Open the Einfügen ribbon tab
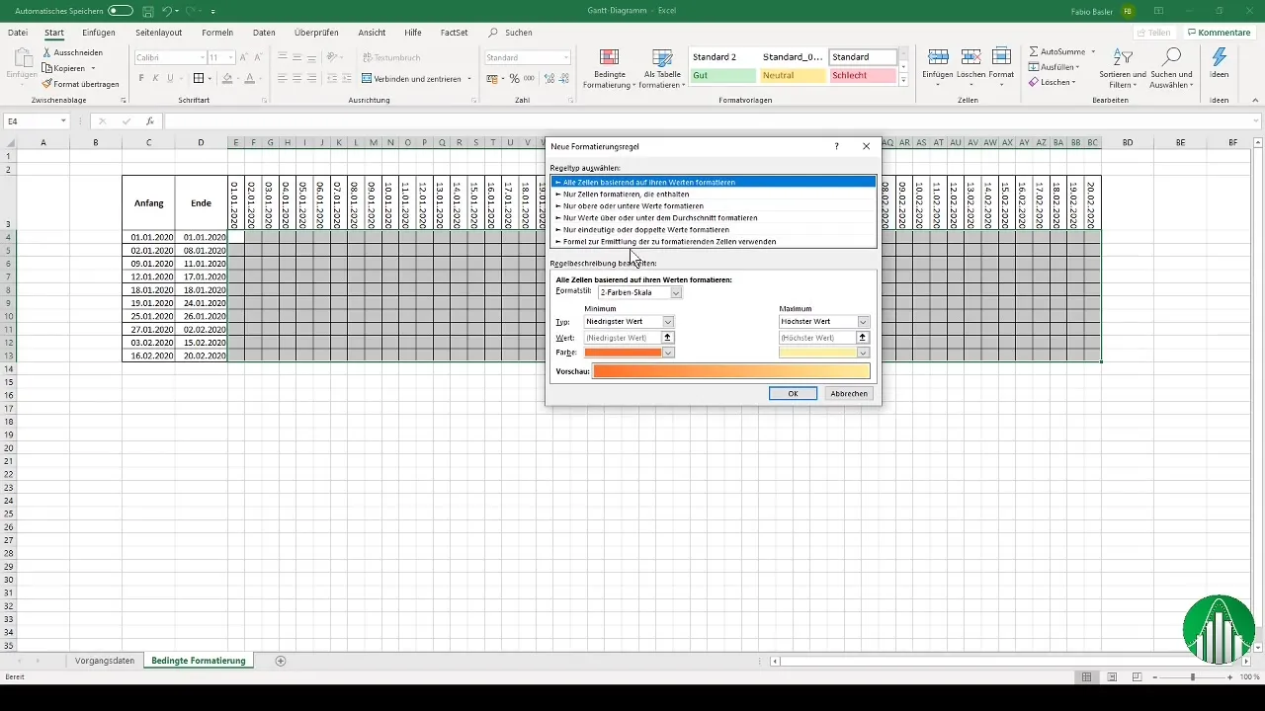Image resolution: width=1265 pixels, height=711 pixels. [99, 33]
